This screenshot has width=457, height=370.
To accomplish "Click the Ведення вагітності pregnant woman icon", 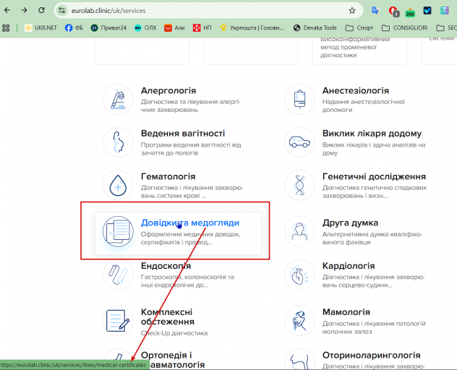I will (118, 142).
